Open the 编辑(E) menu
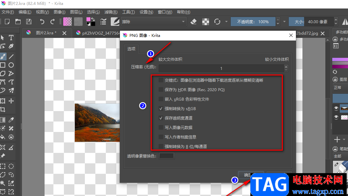 coord(25,12)
